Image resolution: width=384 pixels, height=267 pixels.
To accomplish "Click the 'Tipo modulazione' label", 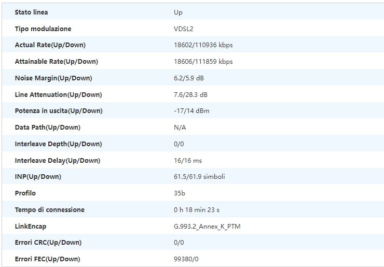I will click(x=43, y=29).
